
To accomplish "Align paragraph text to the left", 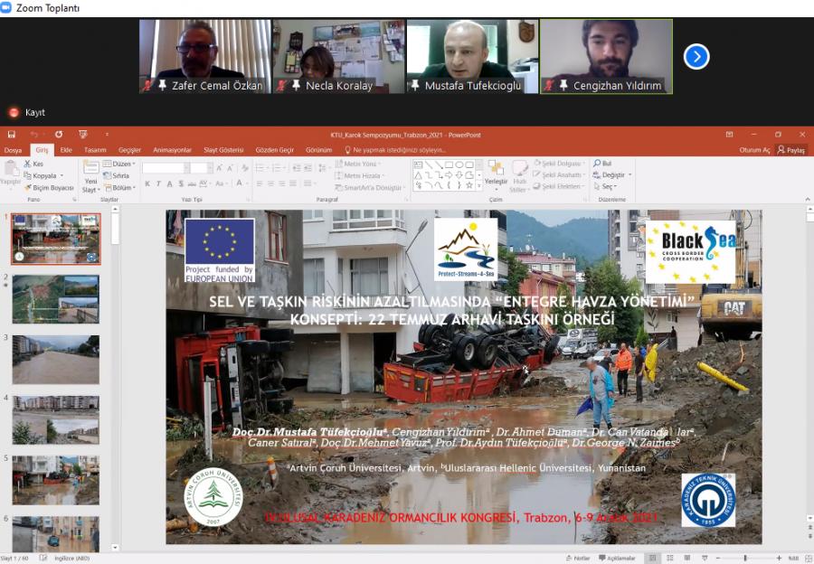I will [260, 183].
